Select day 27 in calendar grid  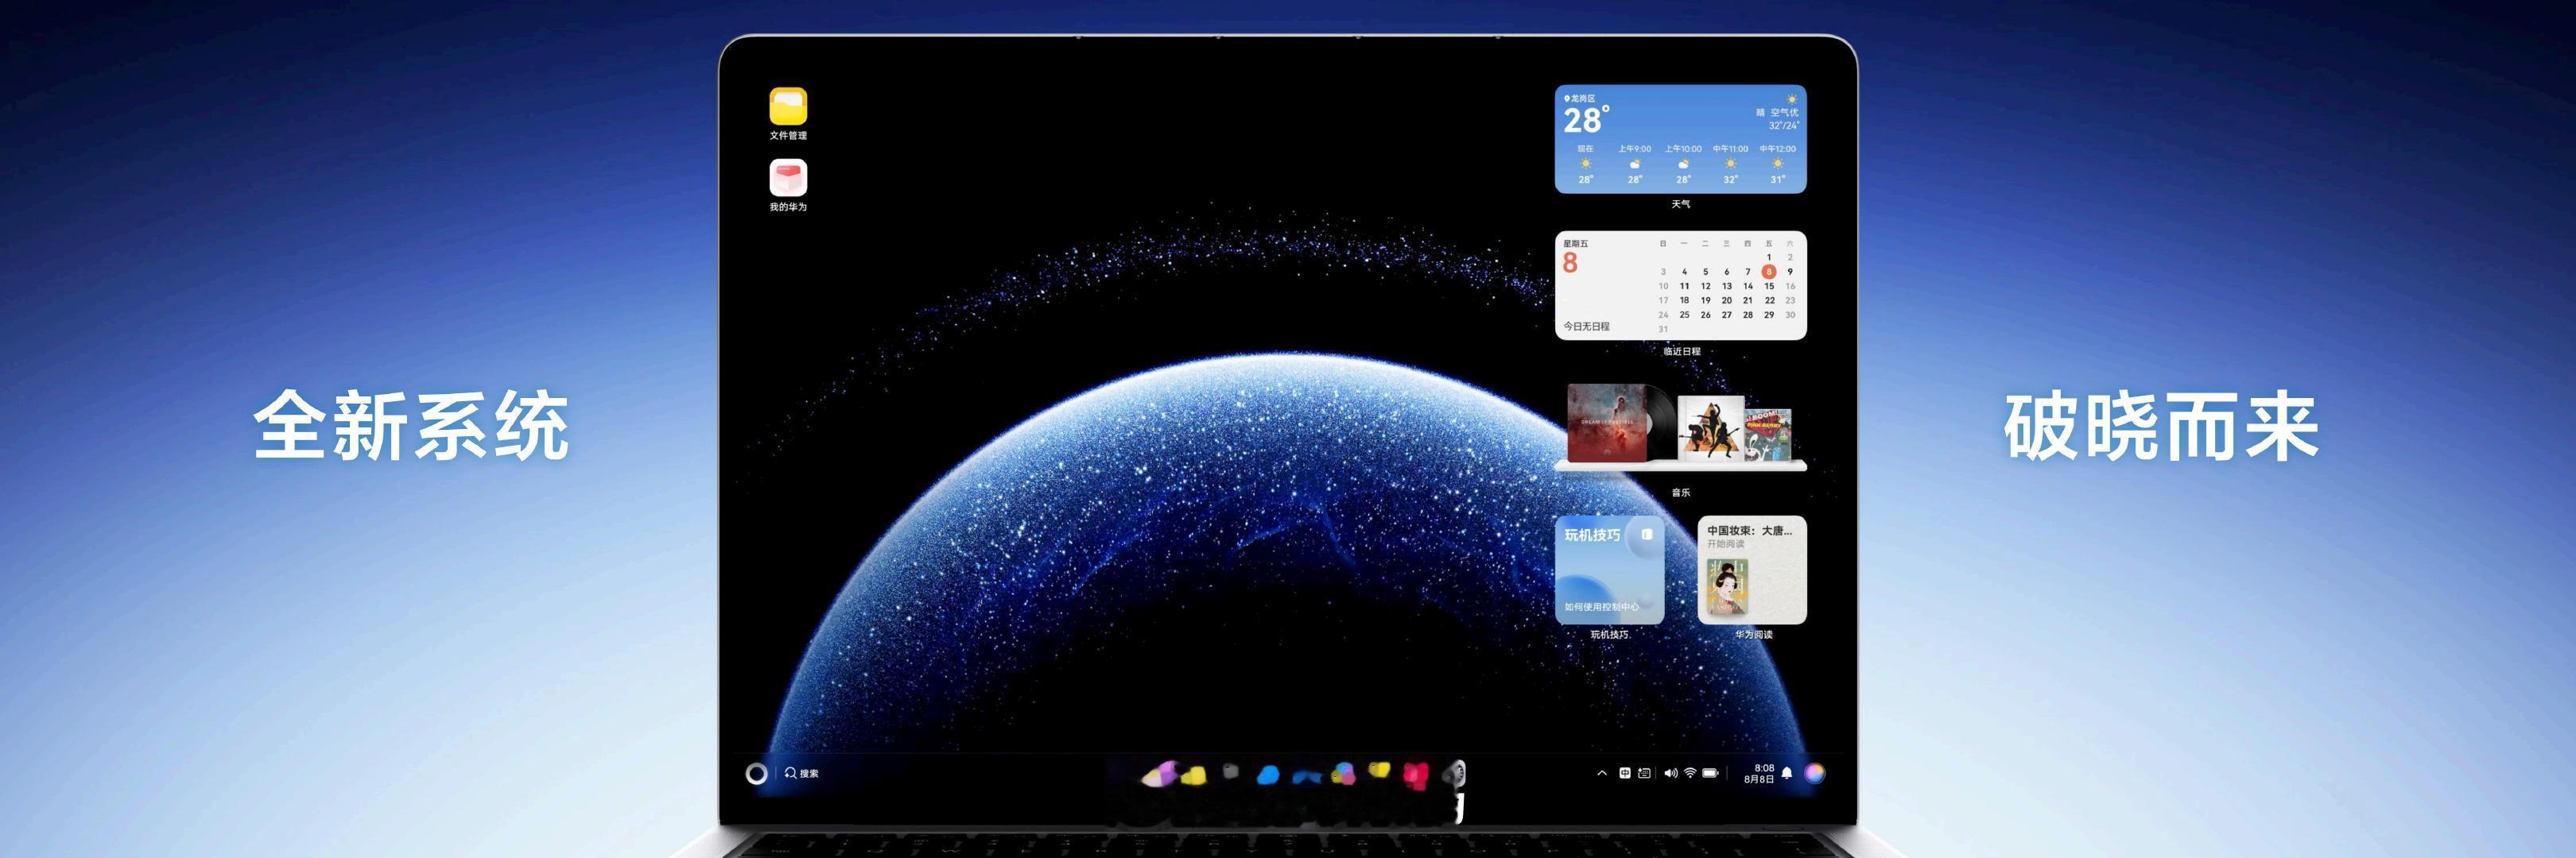point(1726,315)
